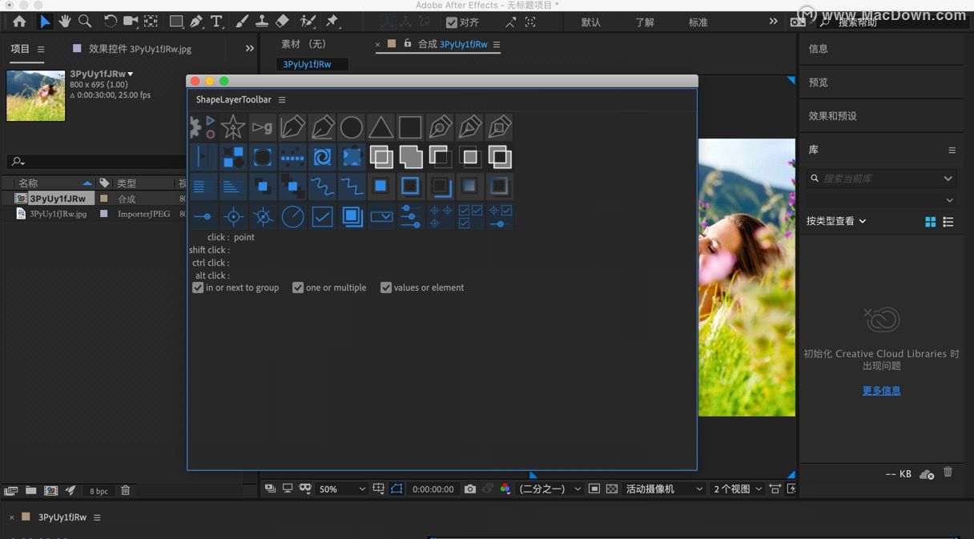Open the 2个视图 view layout dropdown
The width and height of the screenshot is (974, 539).
[736, 489]
